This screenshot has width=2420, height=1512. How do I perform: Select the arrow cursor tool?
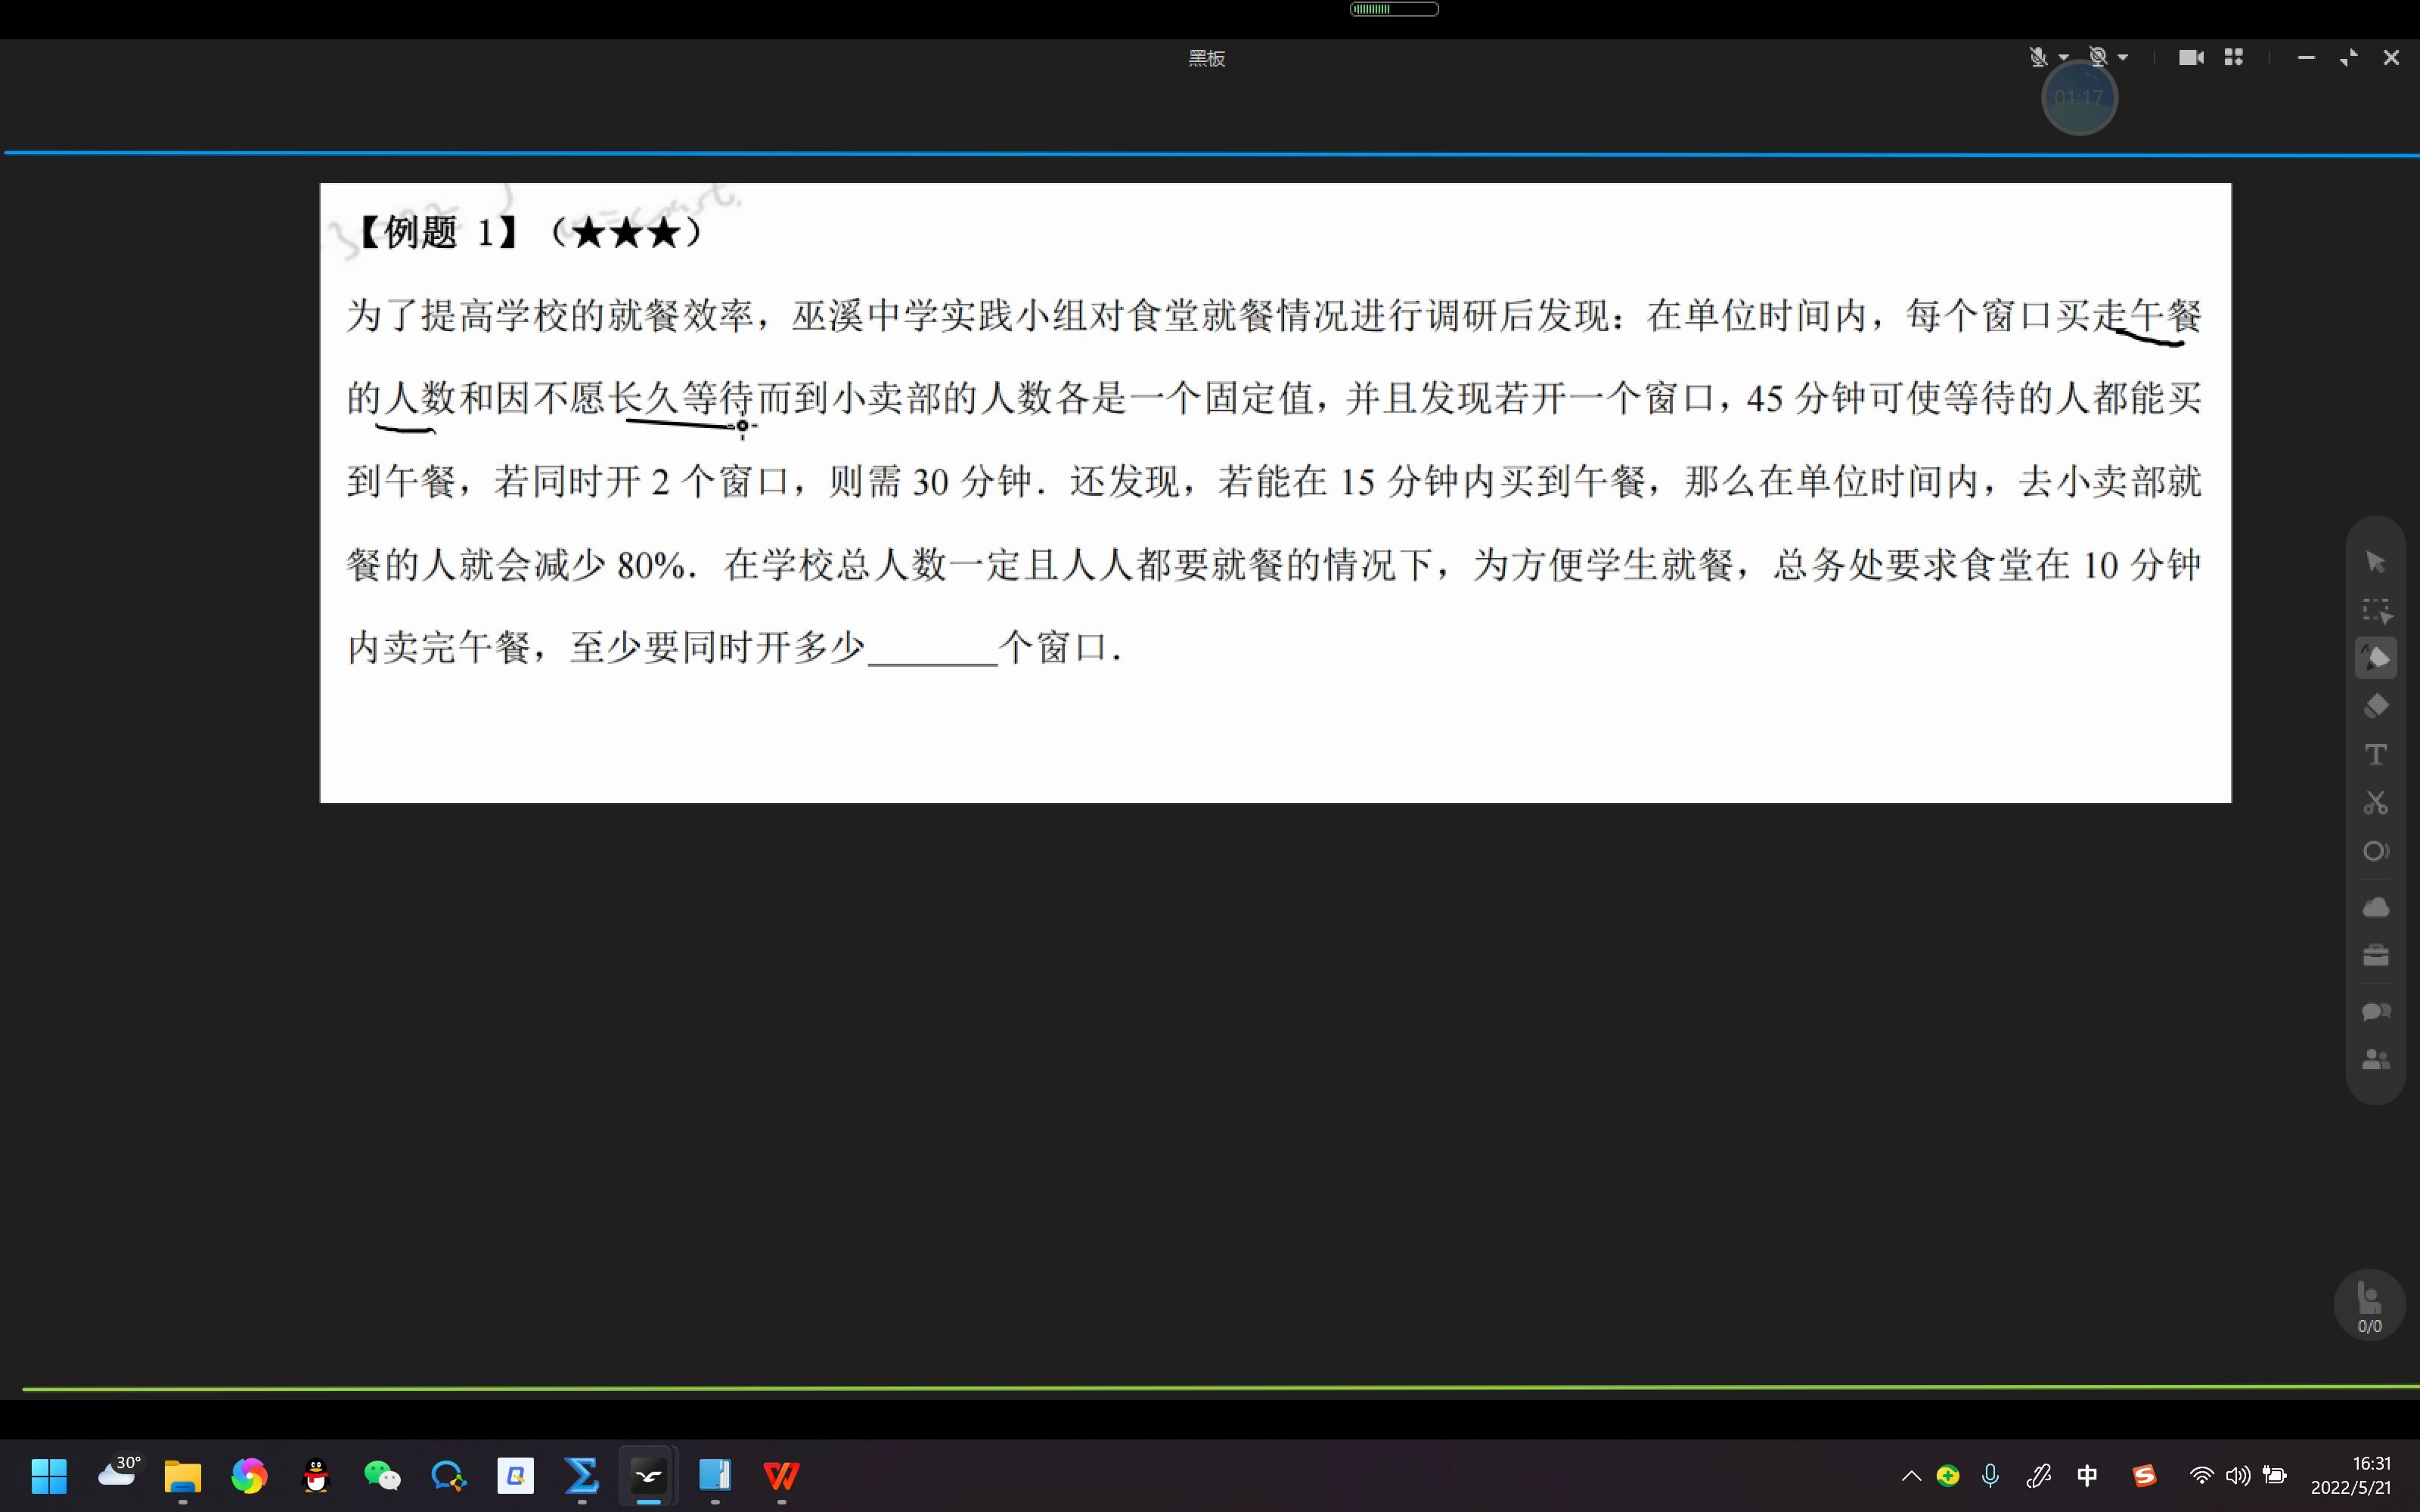tap(2376, 562)
